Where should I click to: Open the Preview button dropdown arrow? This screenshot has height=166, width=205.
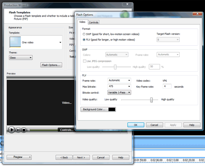tap(30, 157)
